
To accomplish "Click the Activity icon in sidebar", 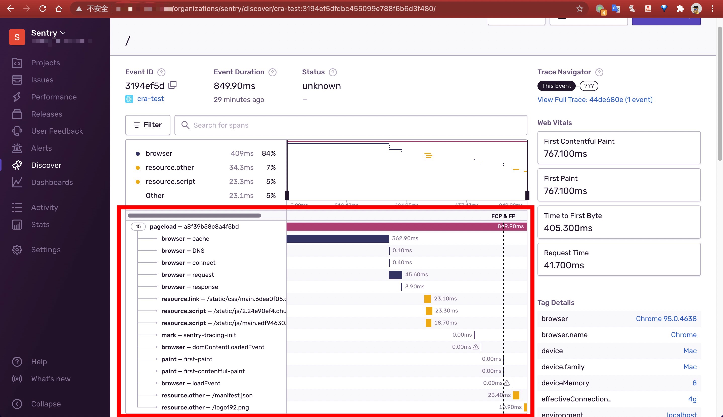I will coord(17,207).
